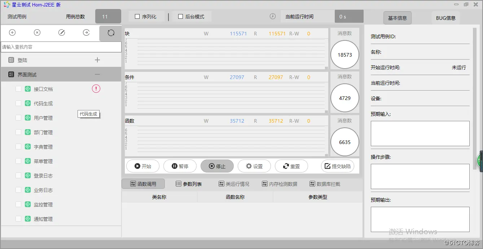Image resolution: width=483 pixels, height=249 pixels.
Task: Click the green icon beside 用户管理
Action: tap(28, 118)
